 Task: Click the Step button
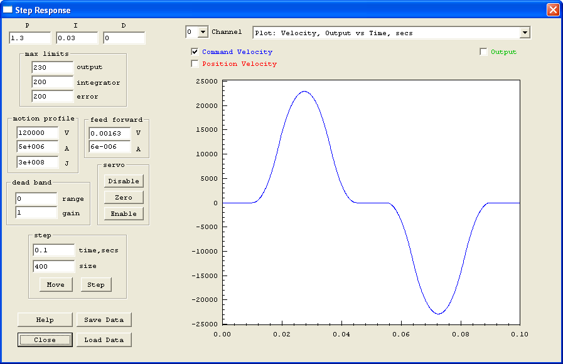[x=96, y=284]
